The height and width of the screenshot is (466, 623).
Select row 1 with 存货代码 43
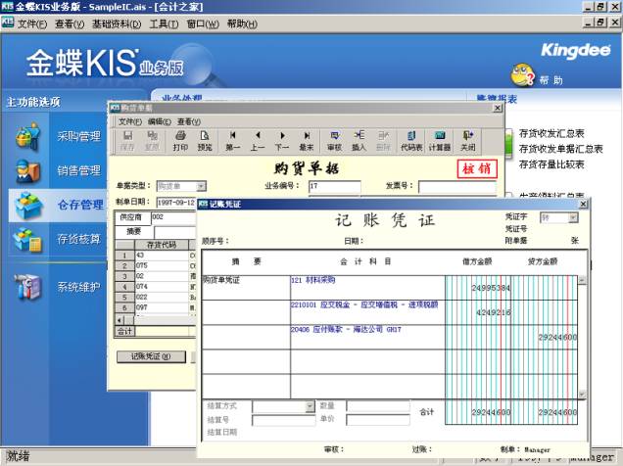click(155, 256)
